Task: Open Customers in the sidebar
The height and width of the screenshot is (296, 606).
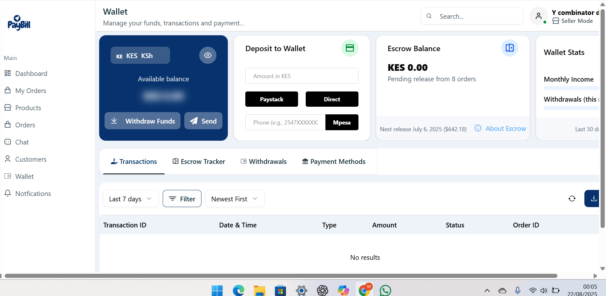Action: [31, 159]
